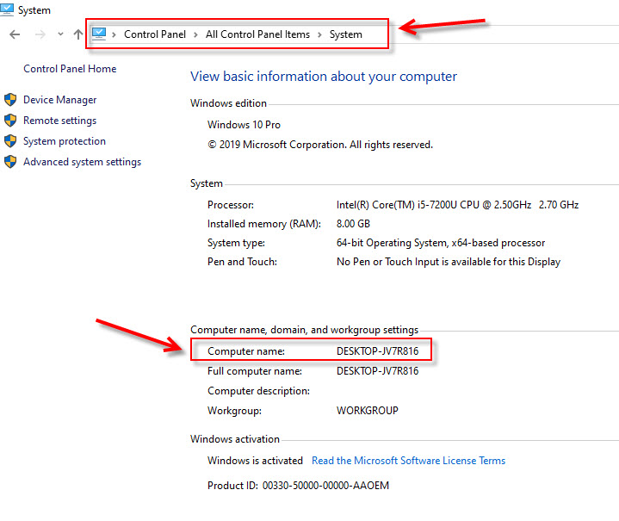
Task: Click the 8.00 GB installed memory value
Action: [x=353, y=224]
